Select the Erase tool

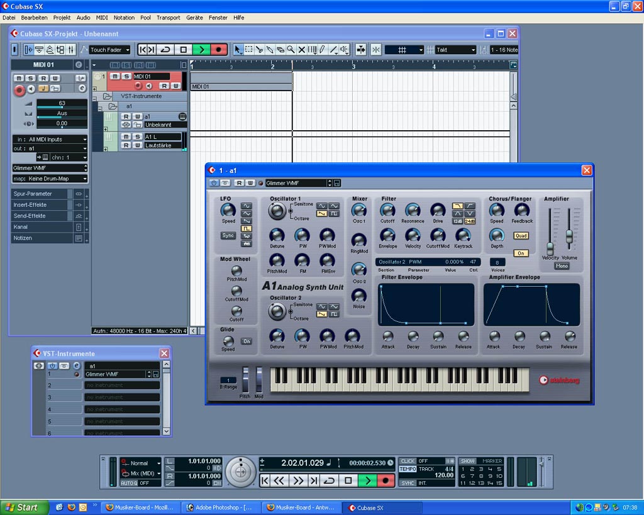(x=280, y=50)
